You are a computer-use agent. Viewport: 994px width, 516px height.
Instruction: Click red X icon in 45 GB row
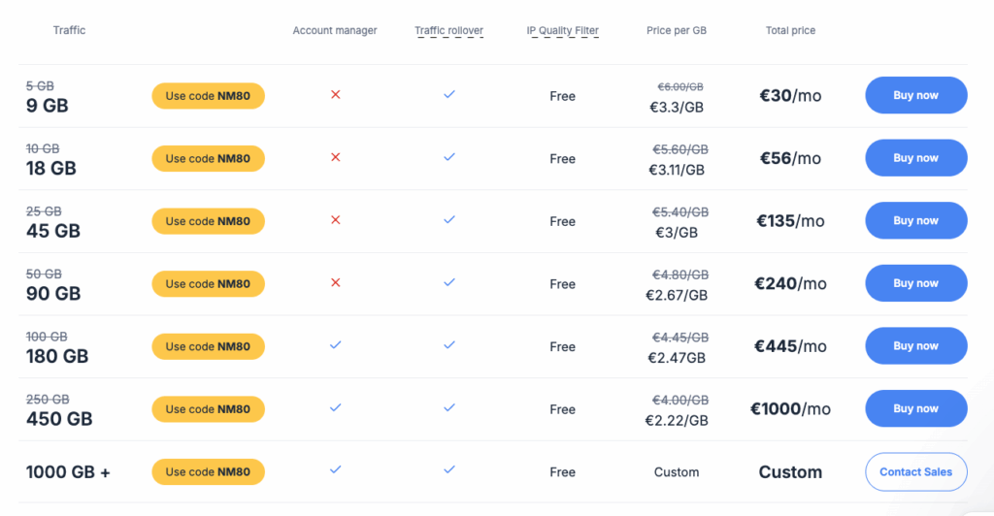(335, 220)
